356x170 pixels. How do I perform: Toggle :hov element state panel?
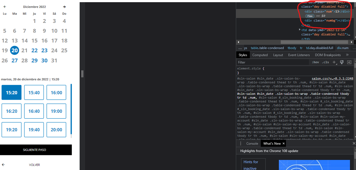pyautogui.click(x=315, y=62)
